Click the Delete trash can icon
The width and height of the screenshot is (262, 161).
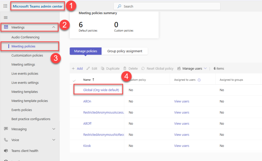coord(125,68)
